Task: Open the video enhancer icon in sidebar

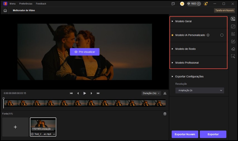Action: (x=233, y=19)
